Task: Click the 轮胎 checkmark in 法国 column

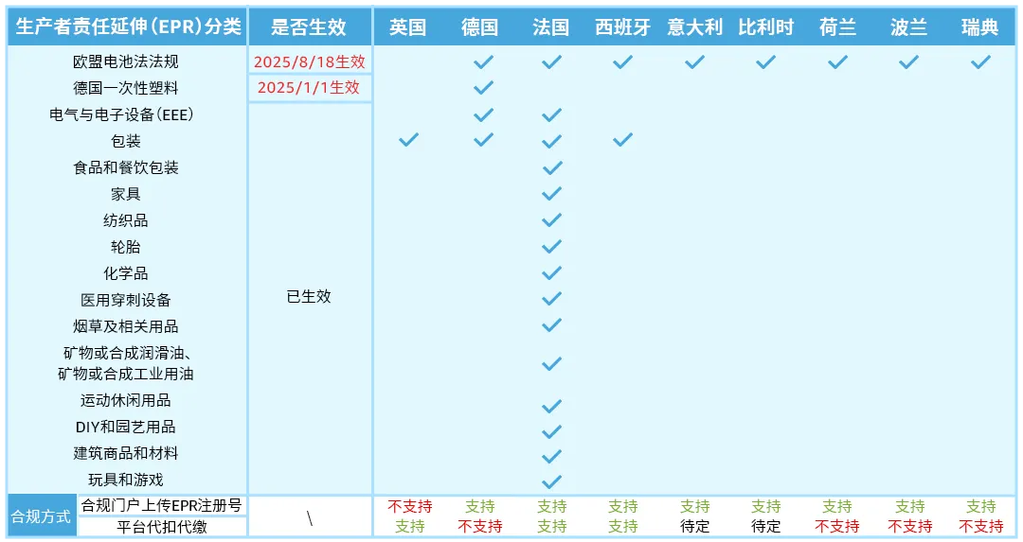Action: point(552,247)
